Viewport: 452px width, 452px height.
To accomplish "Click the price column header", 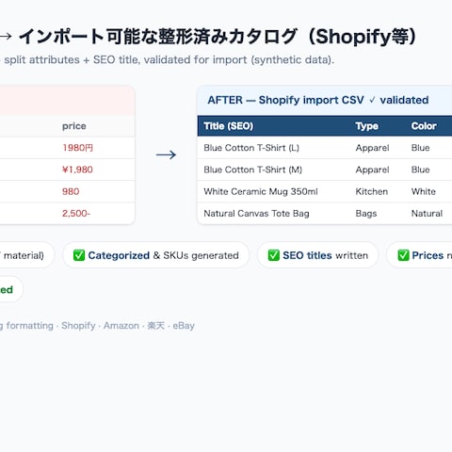I will pos(74,126).
